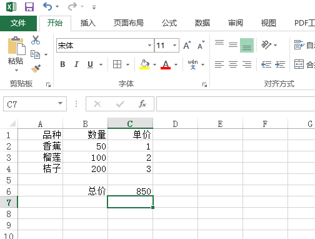Image resolution: width=315 pixels, height=239 pixels.
Task: Click the 单价 header cell
Action: coord(130,135)
